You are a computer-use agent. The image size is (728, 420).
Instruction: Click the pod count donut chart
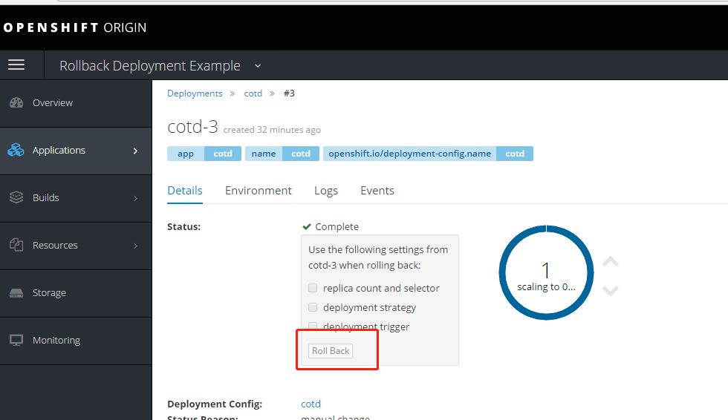(x=546, y=274)
